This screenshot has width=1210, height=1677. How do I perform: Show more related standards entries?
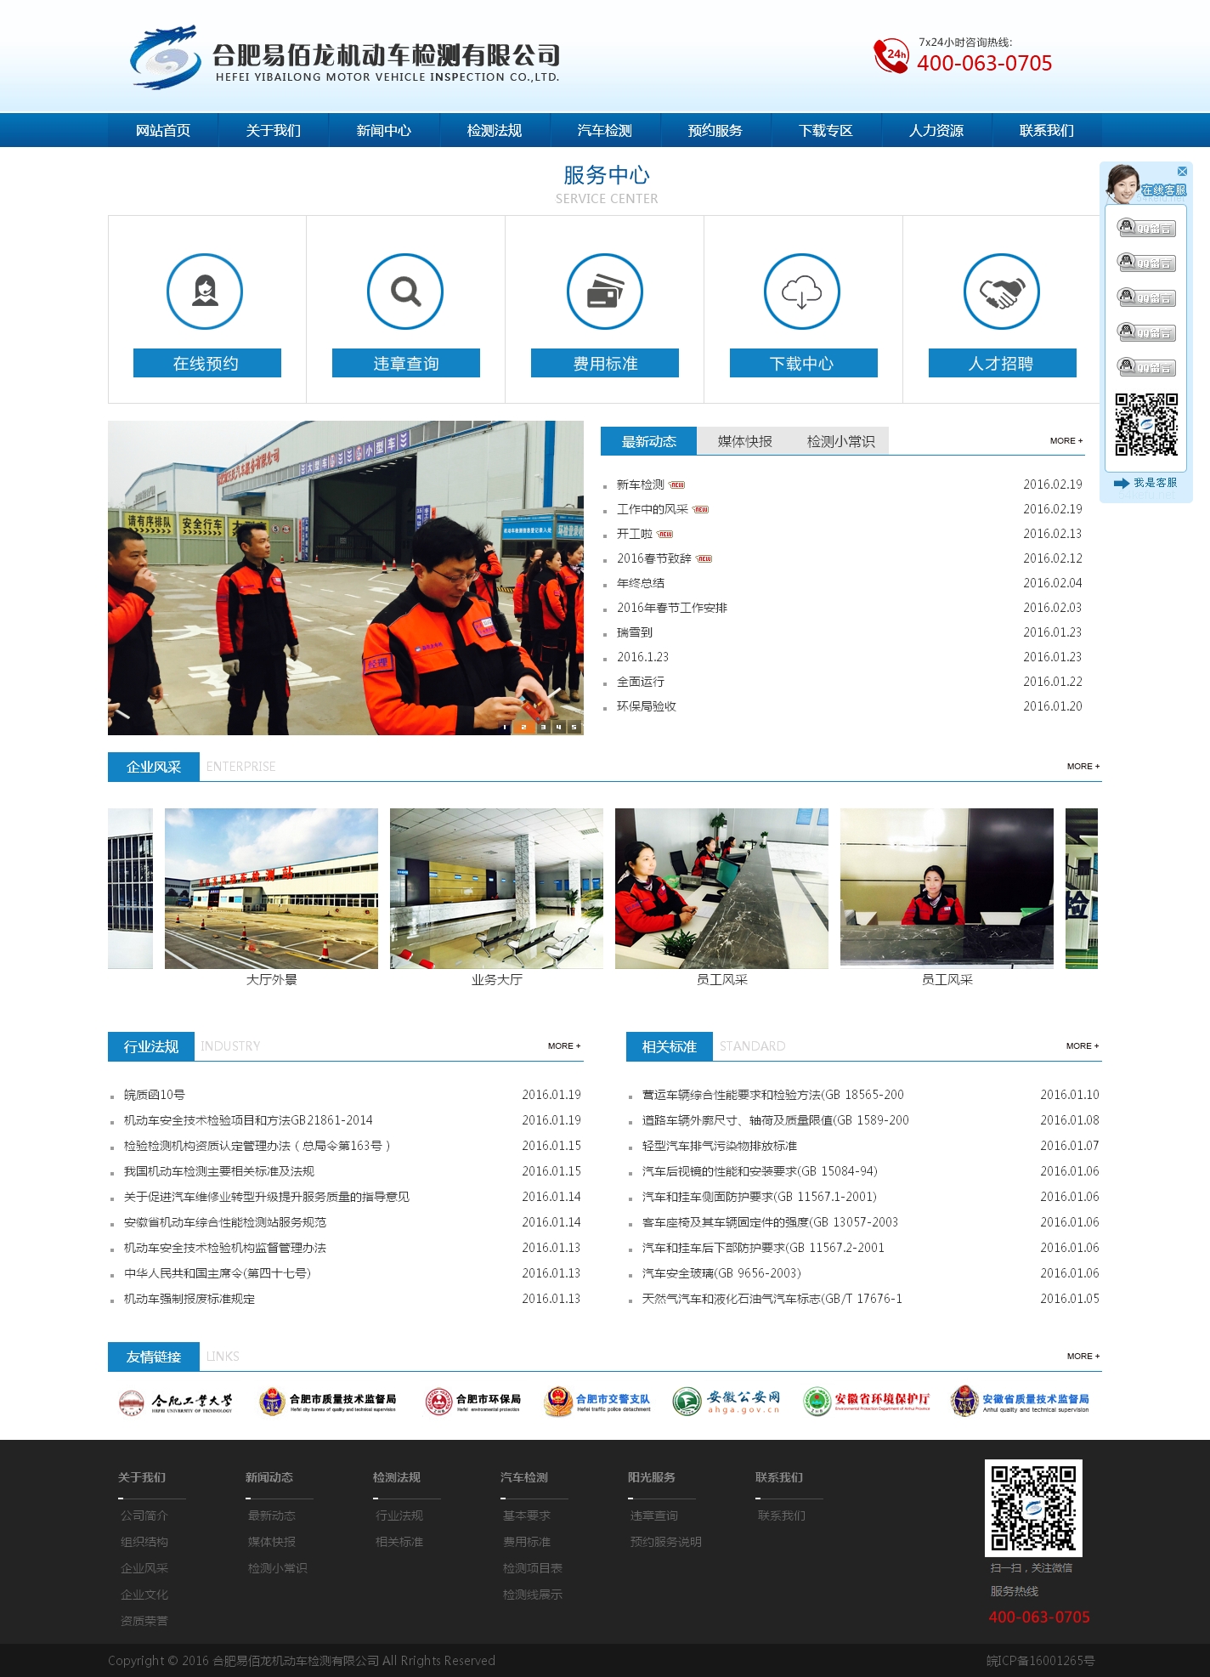tap(1082, 1046)
